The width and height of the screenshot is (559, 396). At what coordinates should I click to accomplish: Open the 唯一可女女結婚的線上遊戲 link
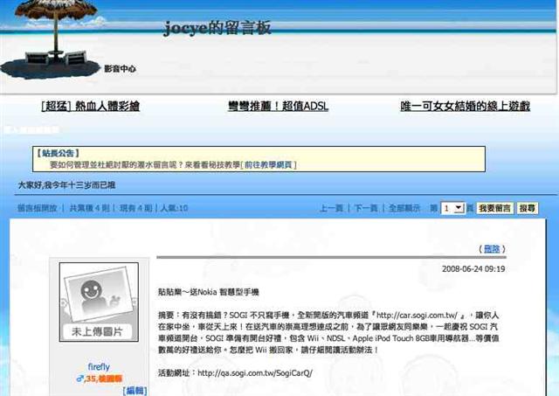(x=466, y=106)
